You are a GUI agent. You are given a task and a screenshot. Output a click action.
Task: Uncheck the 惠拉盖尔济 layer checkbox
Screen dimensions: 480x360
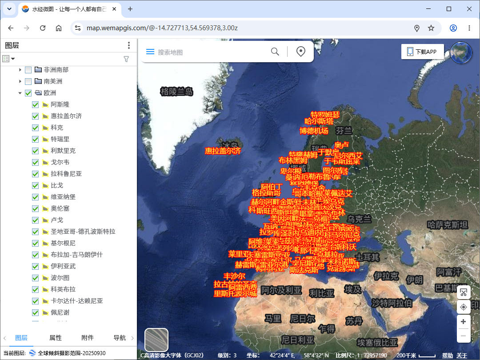[35, 116]
